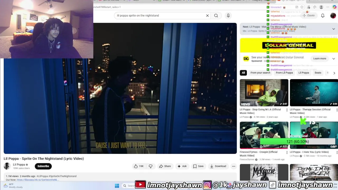This screenshot has width=338, height=190.
Task: Open the Ask AI button
Action: (182, 166)
